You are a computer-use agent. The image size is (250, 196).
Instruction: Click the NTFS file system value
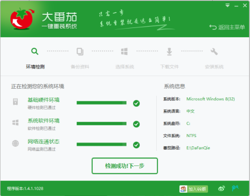(191, 136)
